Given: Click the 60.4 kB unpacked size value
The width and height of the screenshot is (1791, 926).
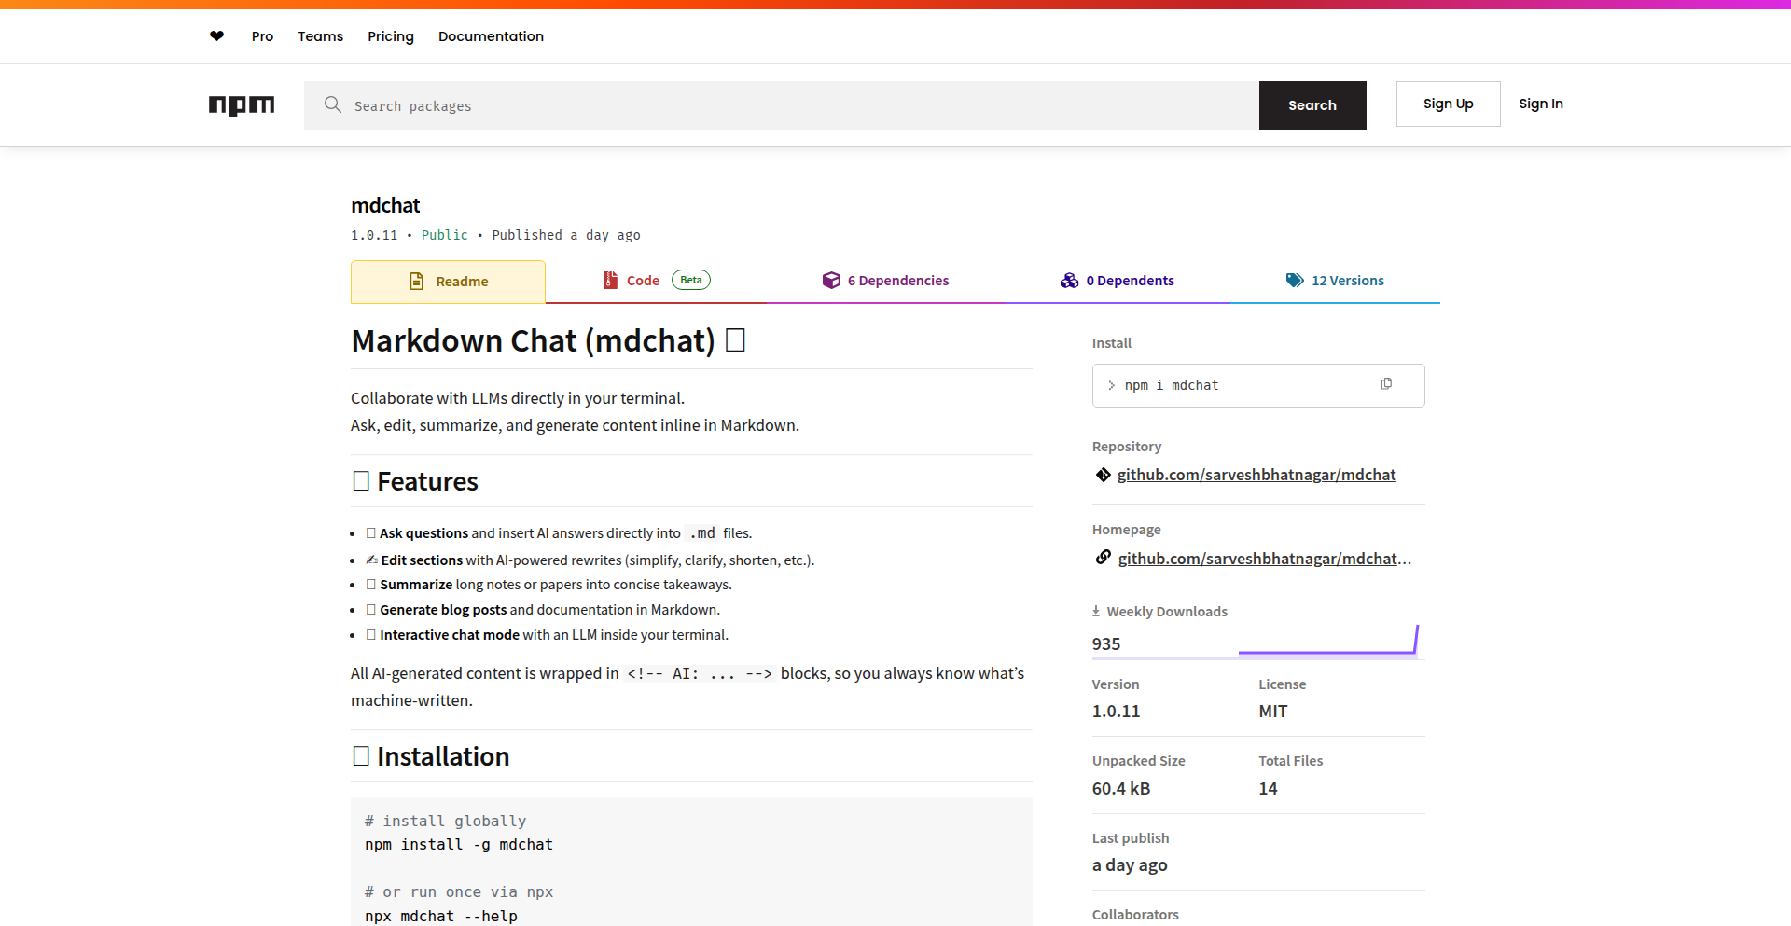Looking at the screenshot, I should pos(1121,789).
